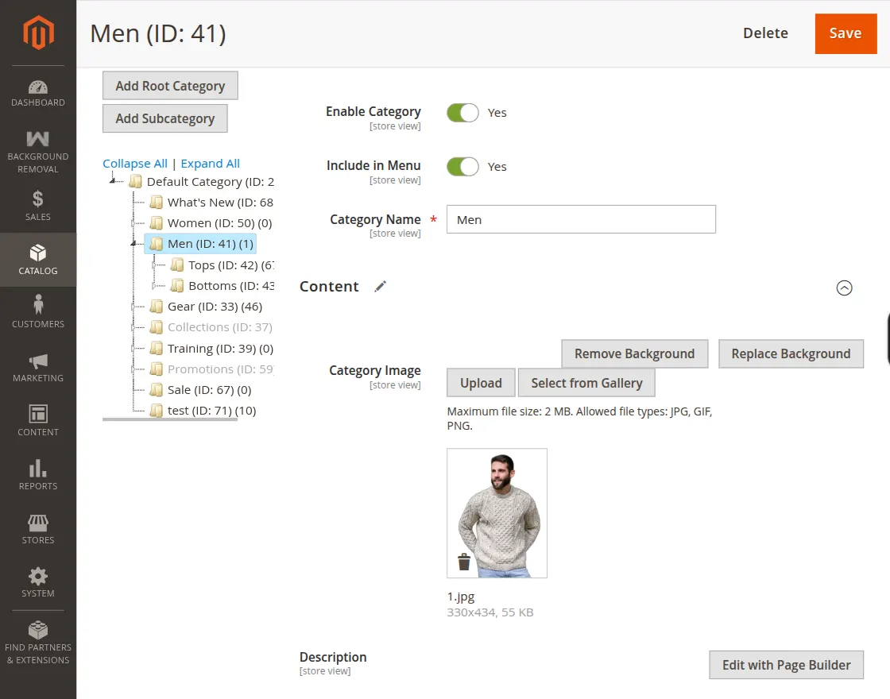Click the Remove Background button
This screenshot has width=890, height=699.
634,353
